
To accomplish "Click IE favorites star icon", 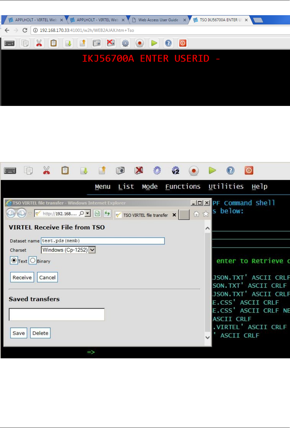I will click(x=206, y=214).
